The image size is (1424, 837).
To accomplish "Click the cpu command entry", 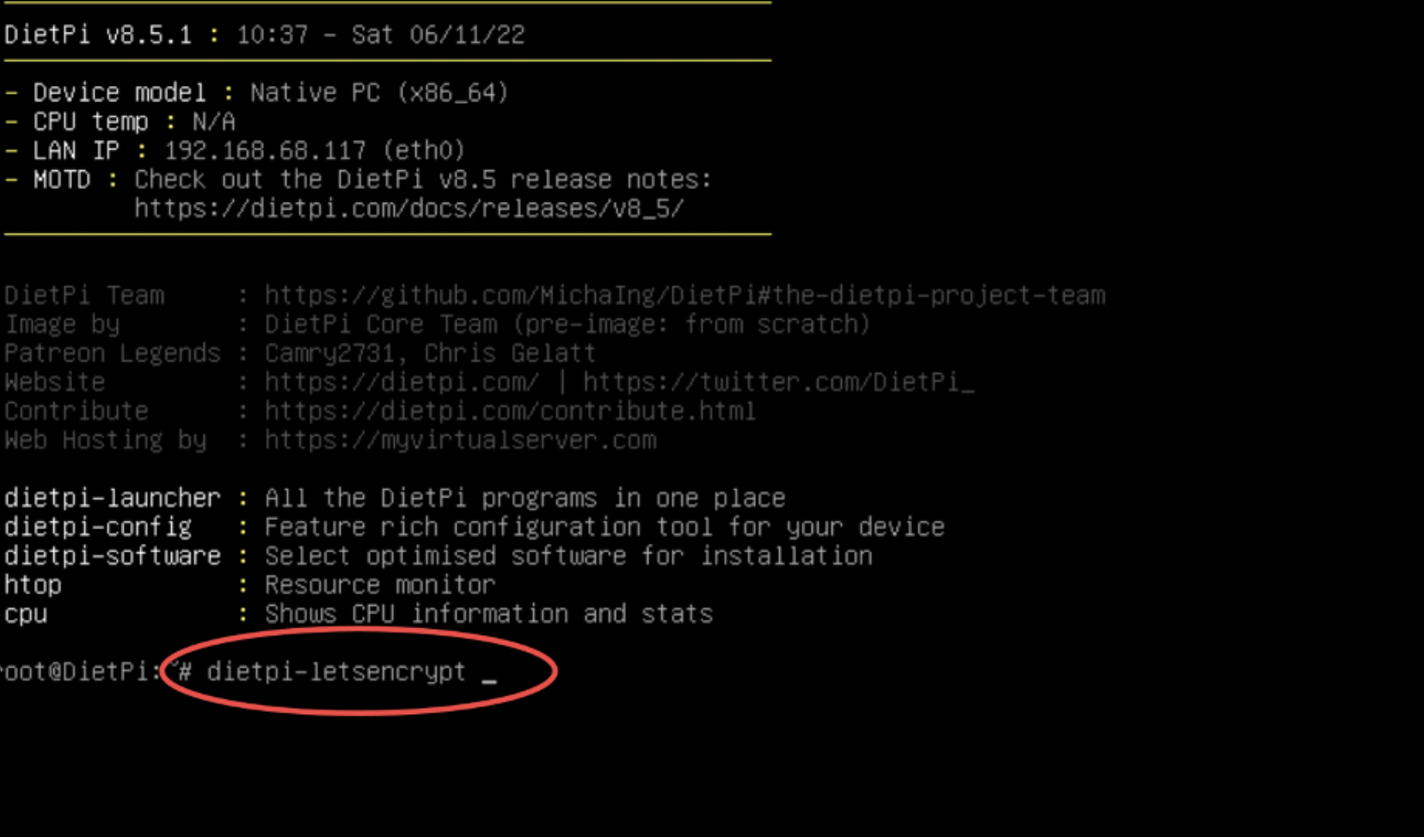I will point(26,614).
